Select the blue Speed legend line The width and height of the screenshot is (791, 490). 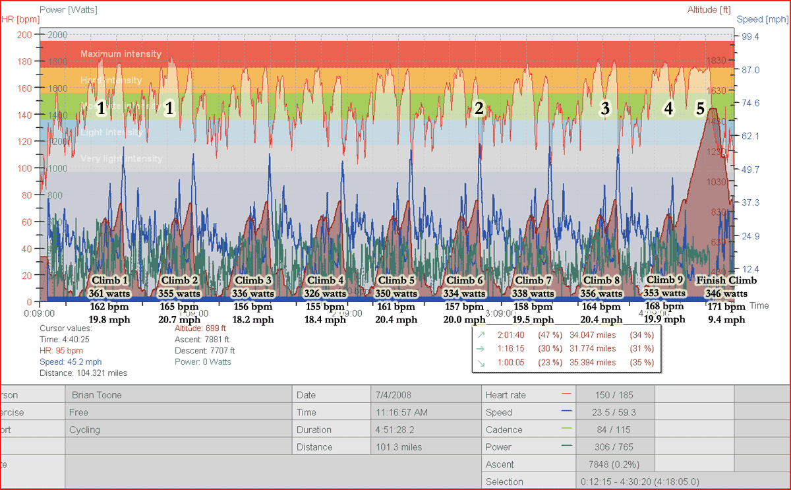566,412
